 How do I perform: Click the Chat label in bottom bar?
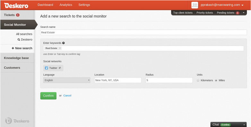click(x=216, y=125)
